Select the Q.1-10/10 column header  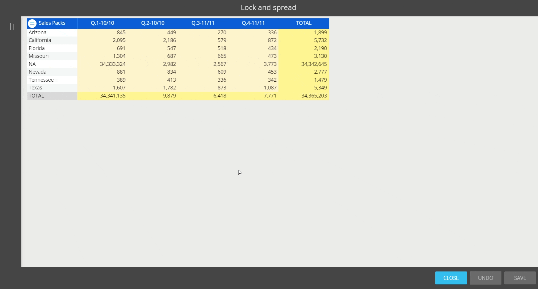[102, 23]
